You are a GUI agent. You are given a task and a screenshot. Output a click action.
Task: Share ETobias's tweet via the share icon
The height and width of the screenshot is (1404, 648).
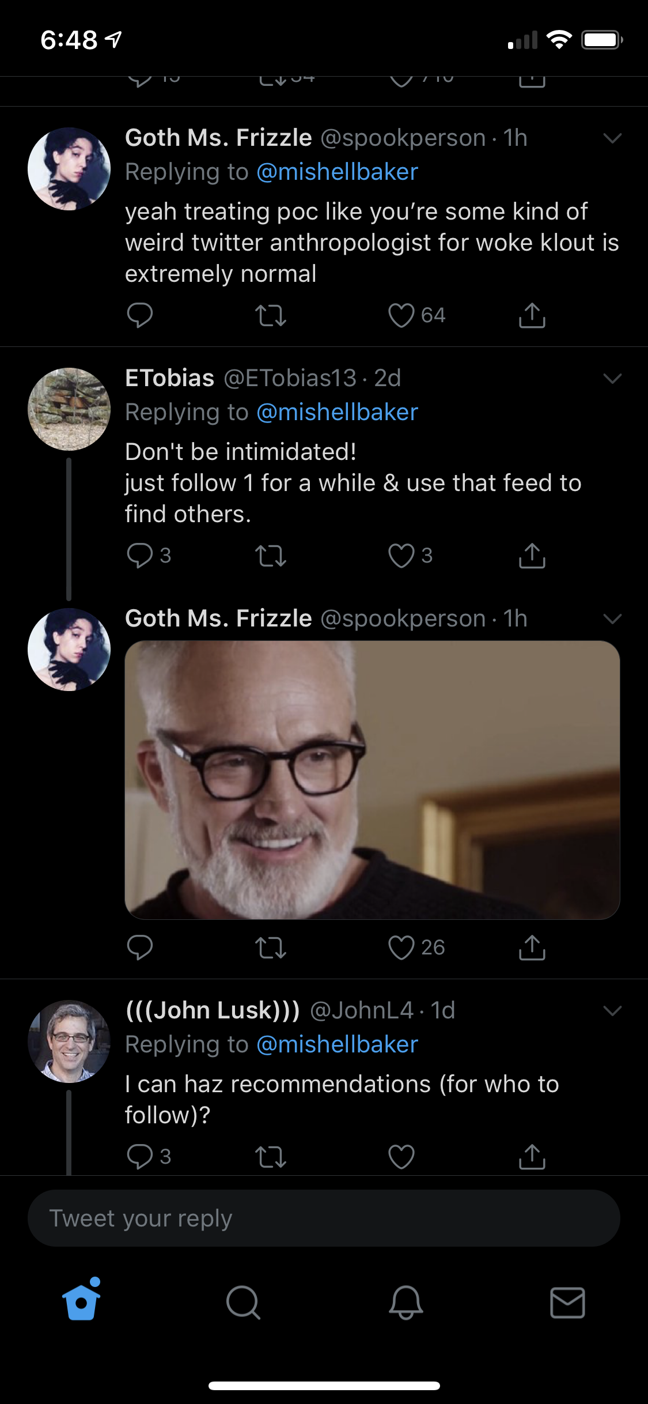pyautogui.click(x=532, y=556)
